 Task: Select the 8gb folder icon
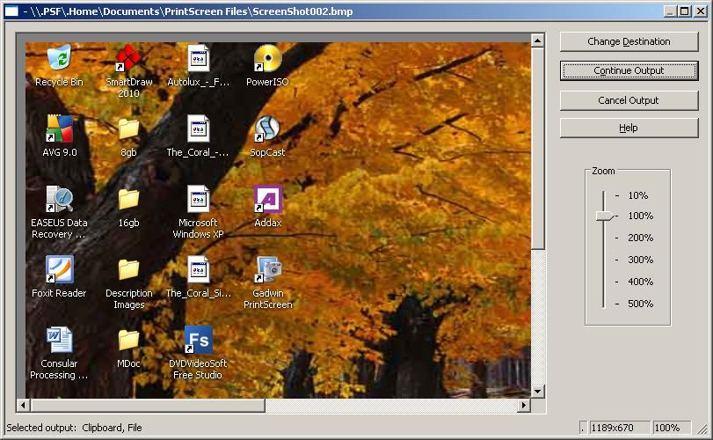tap(128, 128)
